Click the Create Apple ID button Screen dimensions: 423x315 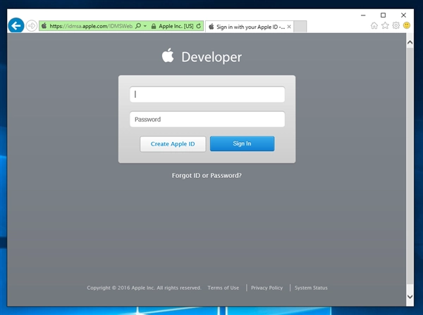[173, 144]
